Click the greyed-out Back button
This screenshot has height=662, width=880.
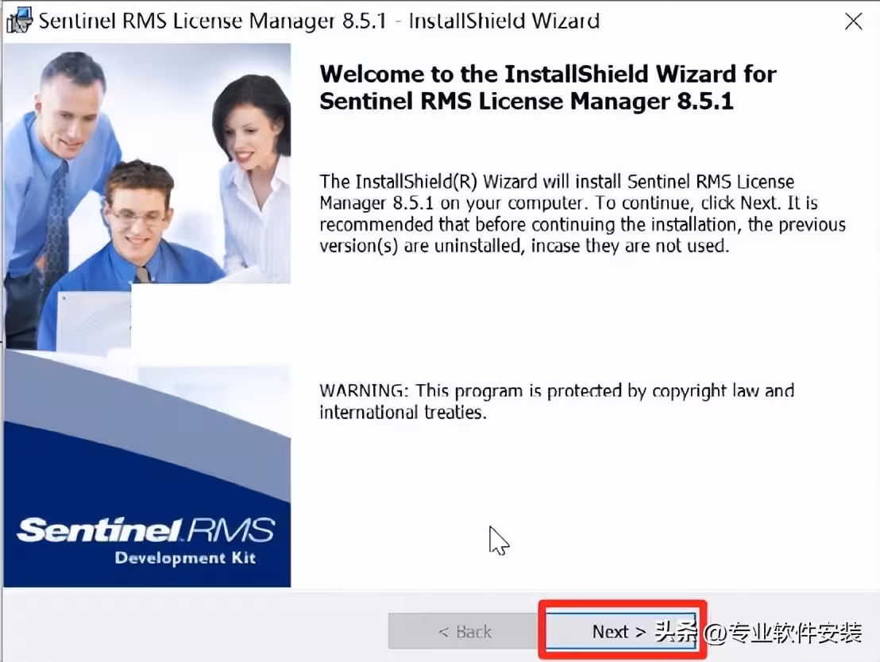pos(464,631)
